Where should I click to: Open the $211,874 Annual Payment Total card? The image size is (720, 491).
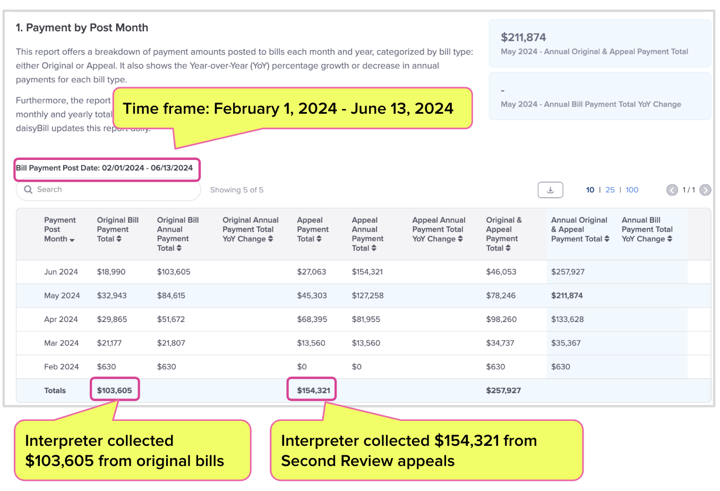599,44
